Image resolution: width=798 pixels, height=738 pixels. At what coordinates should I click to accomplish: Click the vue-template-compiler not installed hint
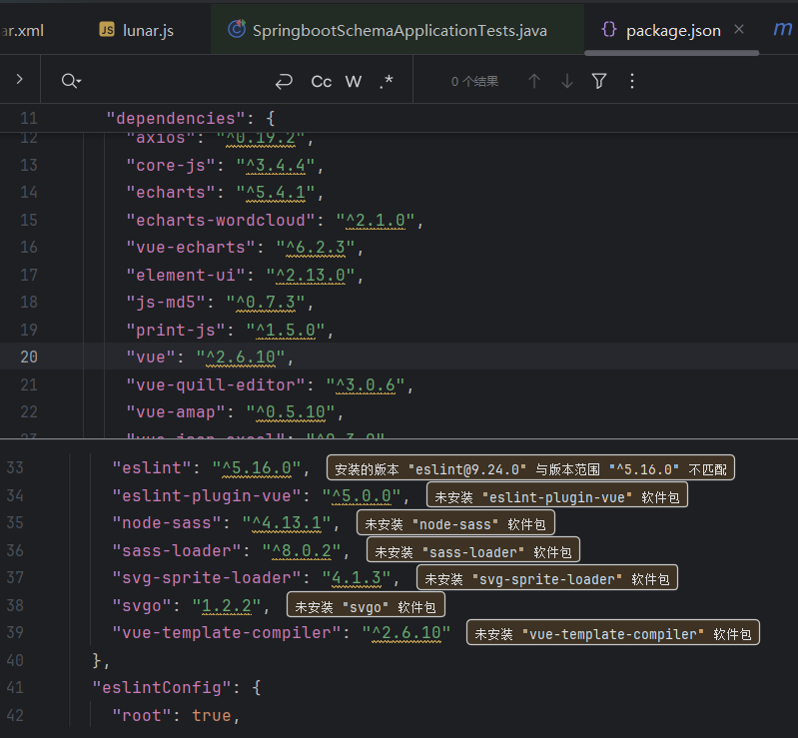(x=613, y=633)
